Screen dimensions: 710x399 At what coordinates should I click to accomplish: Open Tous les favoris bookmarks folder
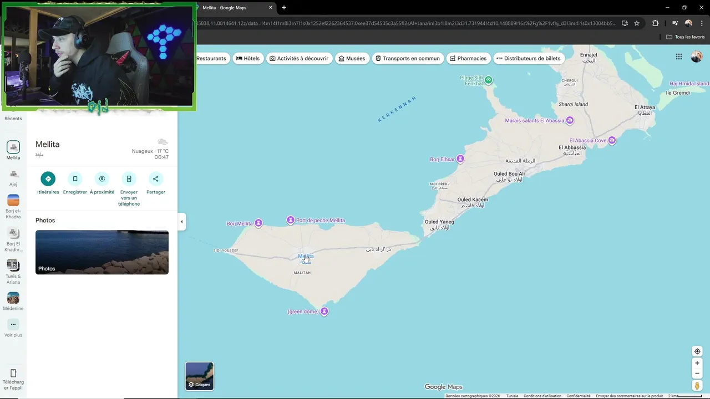pos(686,37)
